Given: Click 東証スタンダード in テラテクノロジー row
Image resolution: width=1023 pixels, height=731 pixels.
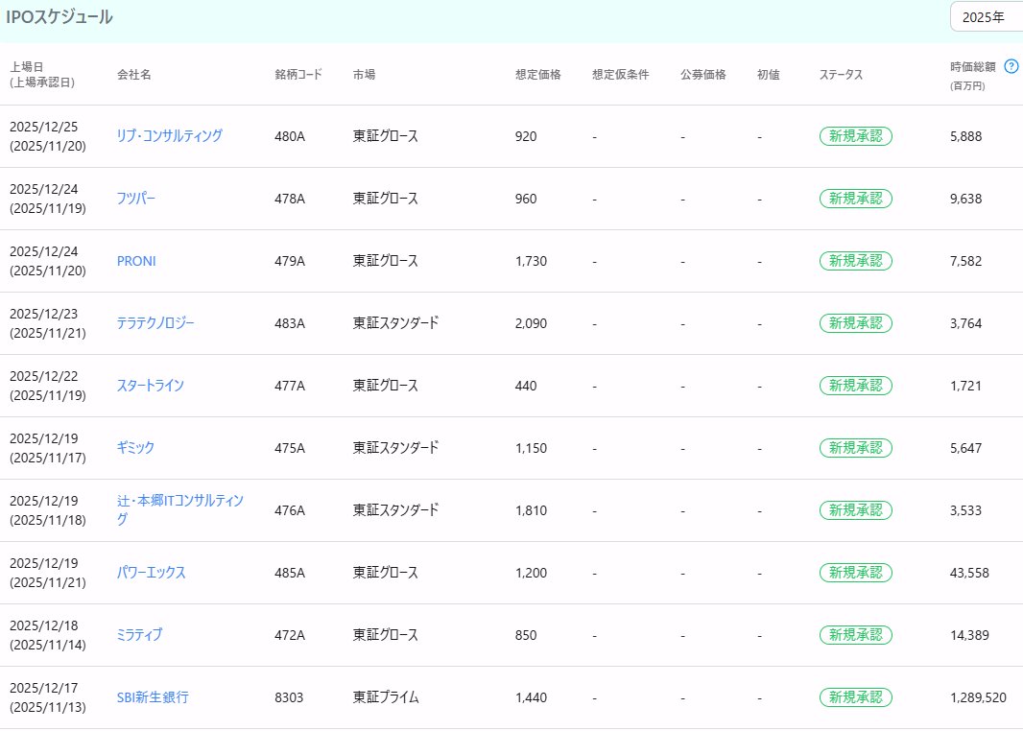Looking at the screenshot, I should click(x=396, y=322).
